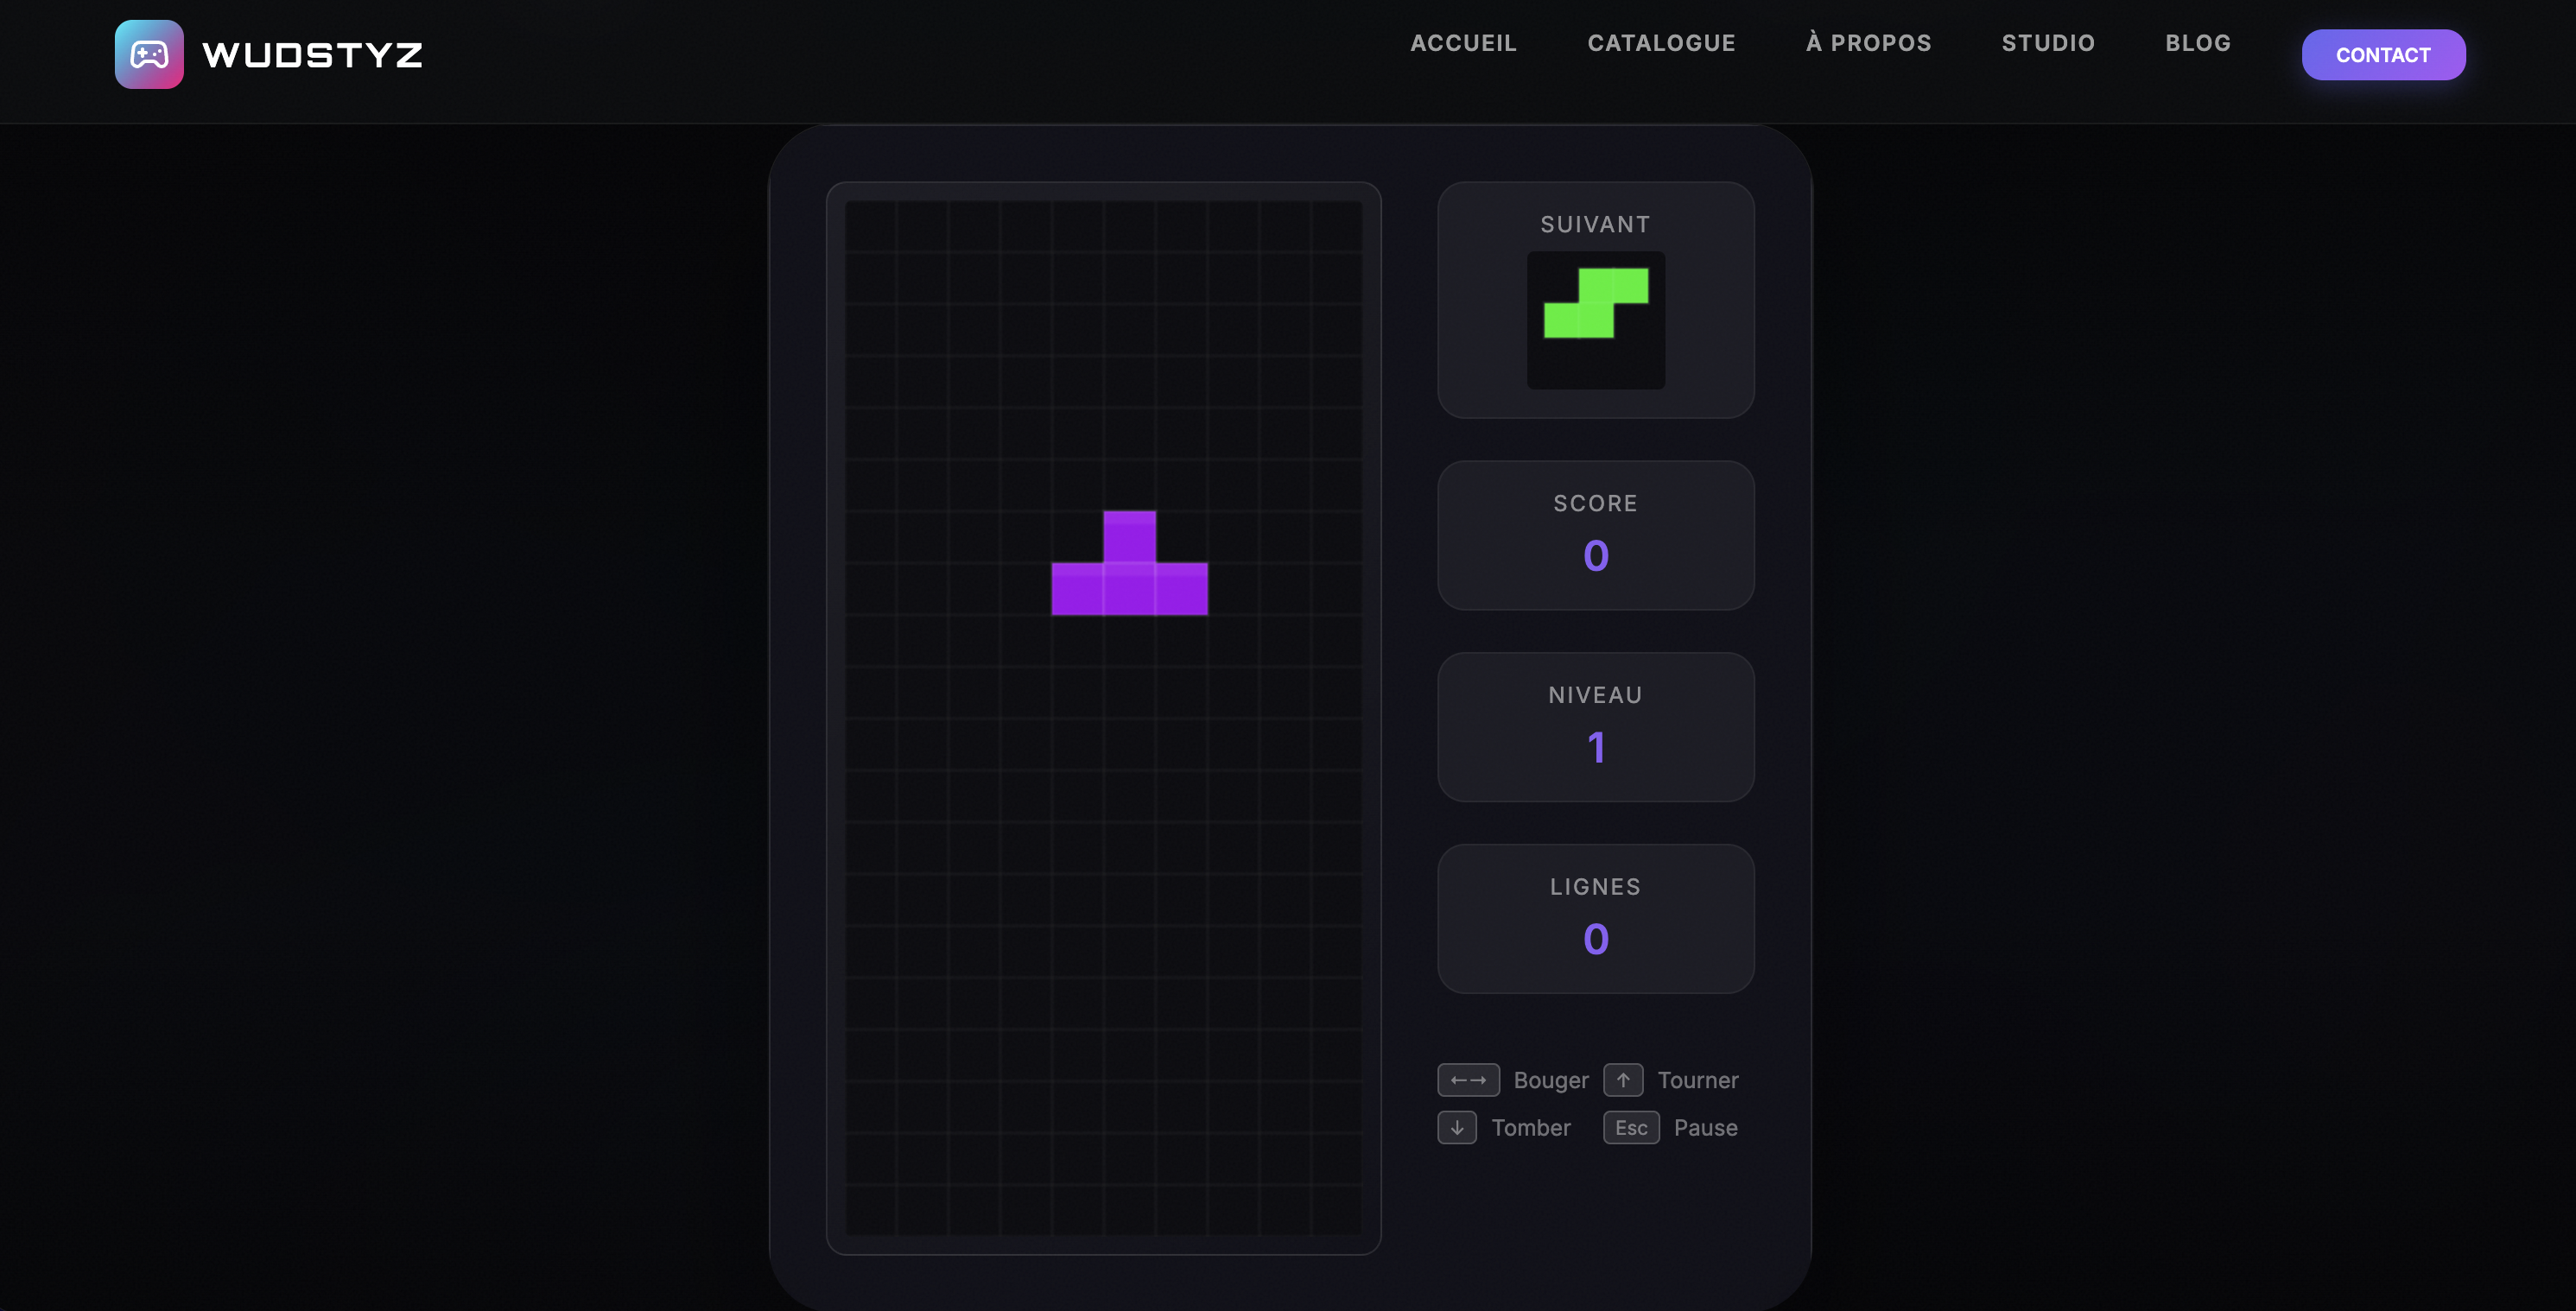This screenshot has width=2576, height=1311.
Task: Click the Suivant panel heading
Action: coord(1595,225)
